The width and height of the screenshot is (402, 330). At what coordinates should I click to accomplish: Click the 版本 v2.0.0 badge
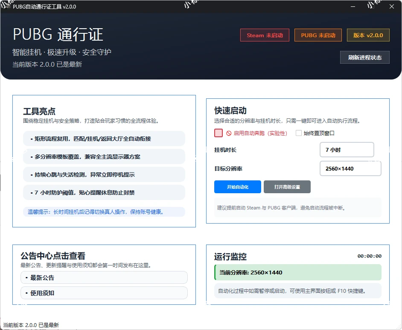pos(368,35)
